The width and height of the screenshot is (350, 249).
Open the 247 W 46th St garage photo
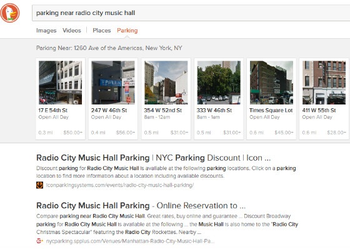pyautogui.click(x=113, y=83)
